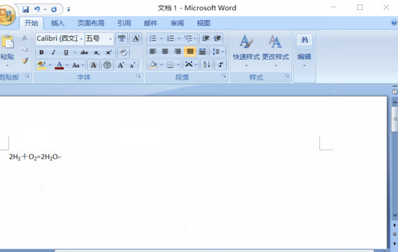Open the Font dialog launcher
398x252 pixels.
[139, 76]
